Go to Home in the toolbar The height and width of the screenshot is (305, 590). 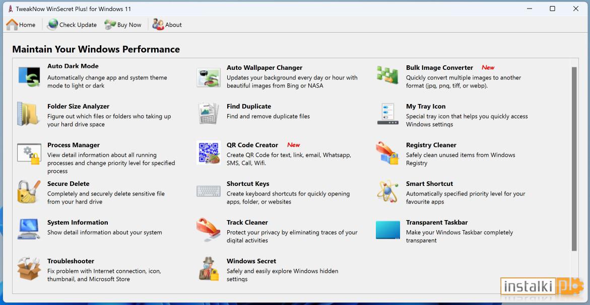pos(21,25)
